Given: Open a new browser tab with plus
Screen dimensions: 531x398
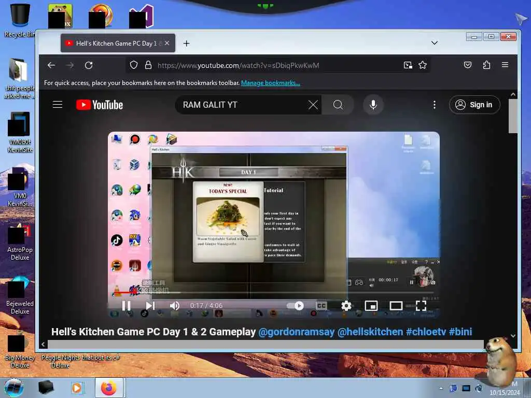Looking at the screenshot, I should (x=186, y=44).
